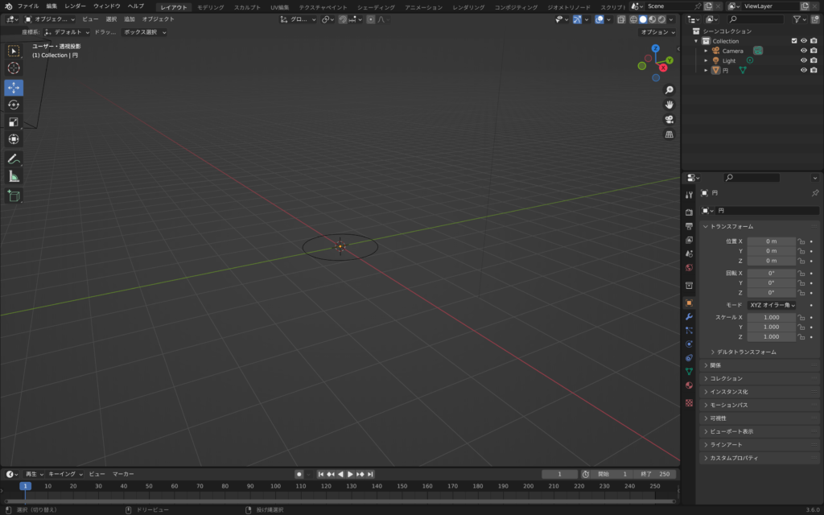
Task: Activate the Measure tool
Action: (x=14, y=176)
